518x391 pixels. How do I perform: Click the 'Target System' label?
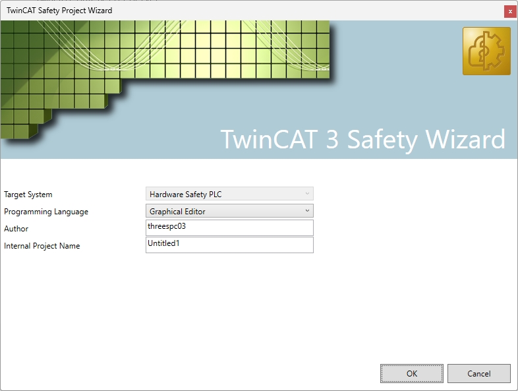click(x=28, y=195)
